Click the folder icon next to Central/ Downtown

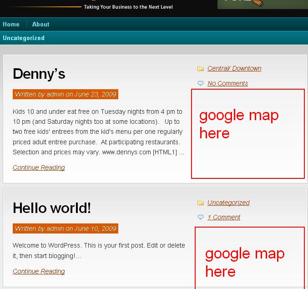point(201,68)
